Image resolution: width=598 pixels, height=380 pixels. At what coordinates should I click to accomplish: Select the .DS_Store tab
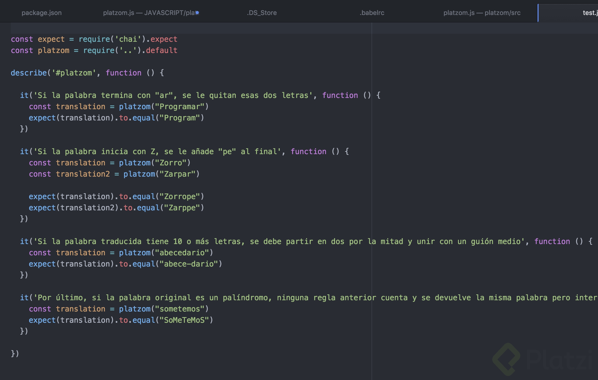click(262, 13)
